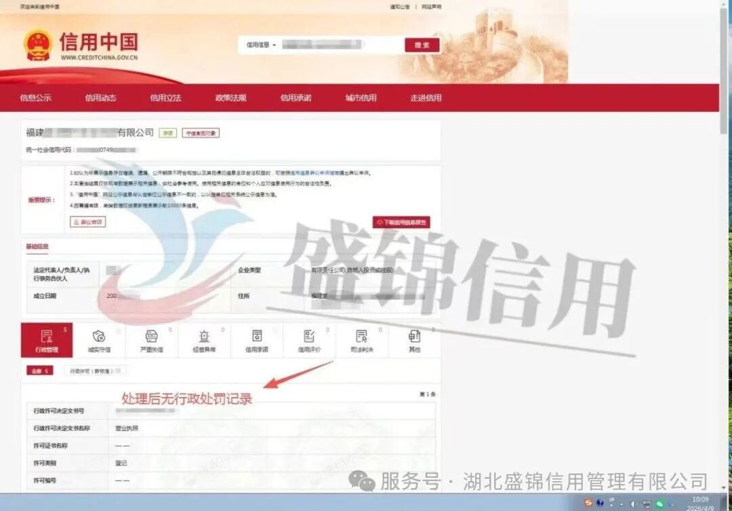Click the 许可编号 row label

coord(45,480)
